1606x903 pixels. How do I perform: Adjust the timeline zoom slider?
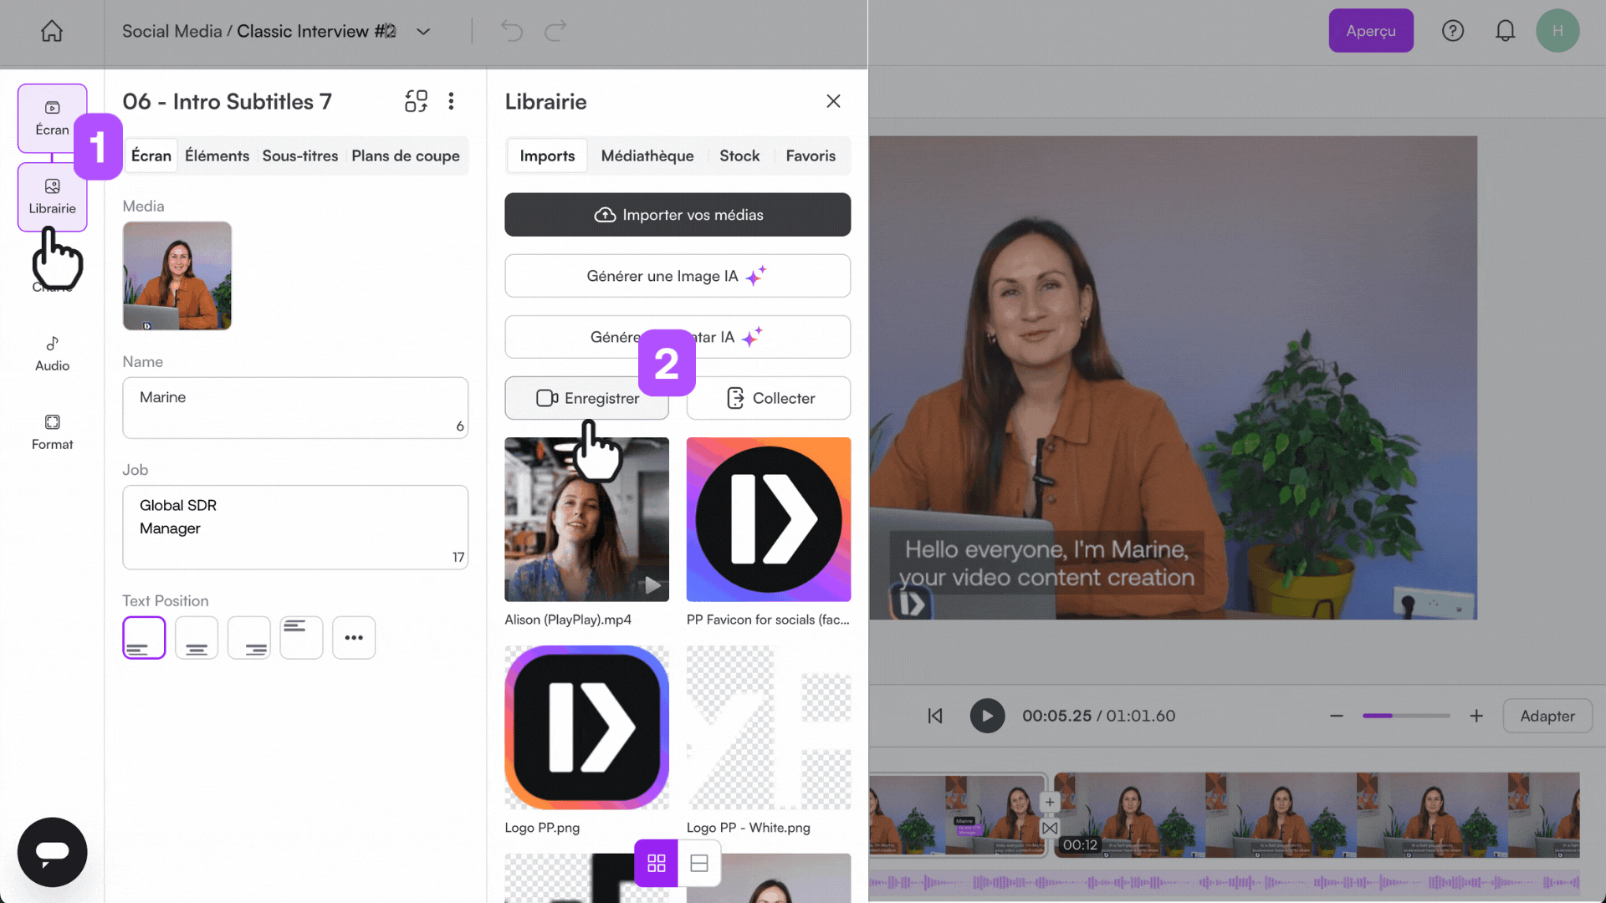click(x=1405, y=716)
